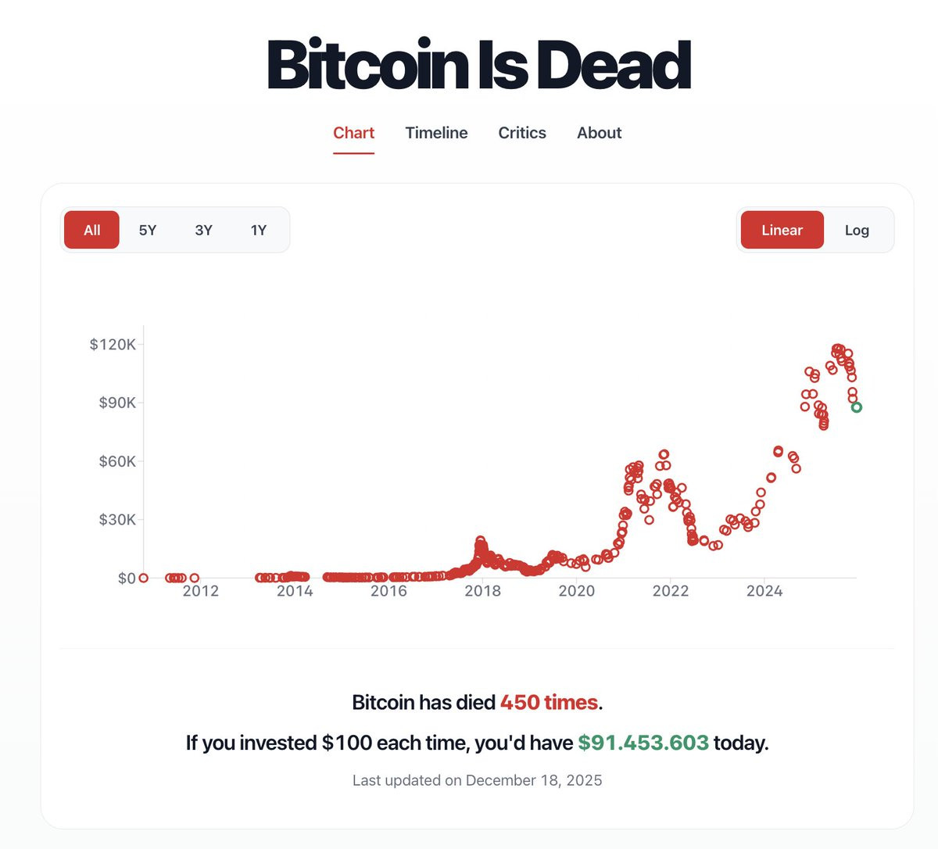Screen dimensions: 938x849
Task: Enable the Linear scale
Action: click(782, 230)
